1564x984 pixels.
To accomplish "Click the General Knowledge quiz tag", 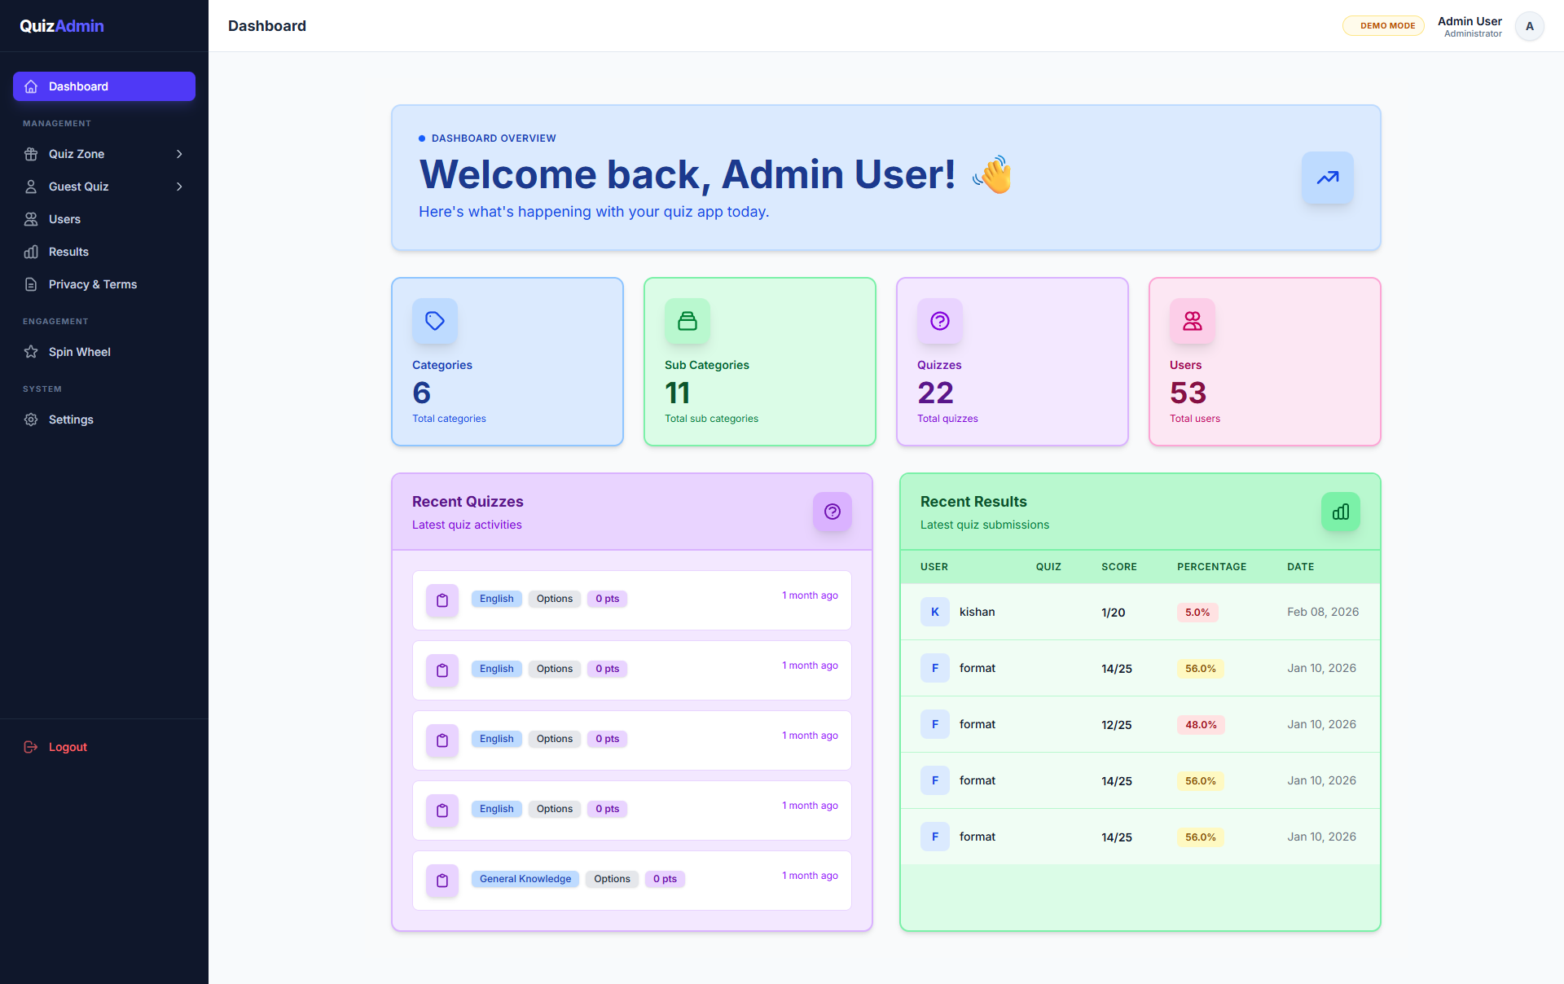I will coord(525,879).
